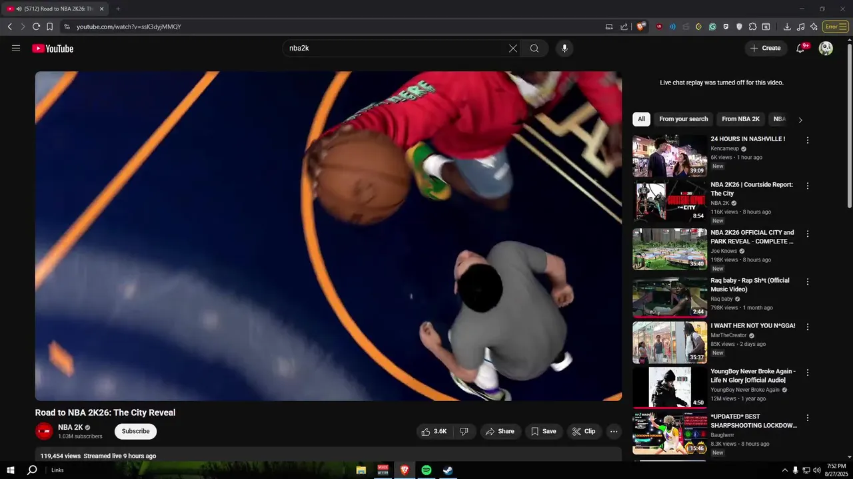853x479 pixels.
Task: Open options for MarTheCreator video
Action: 808,327
